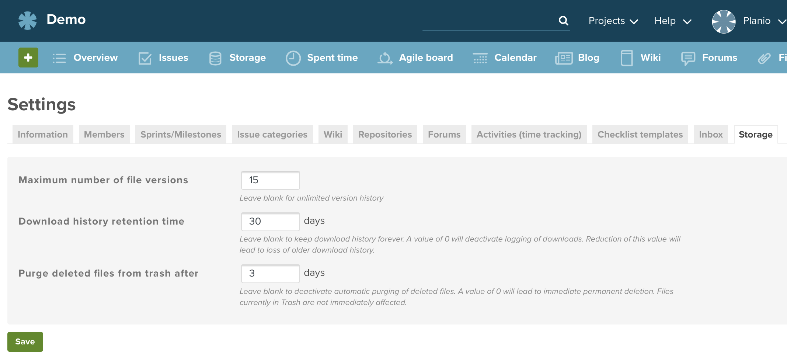787x361 pixels.
Task: Click the Purge deleted files from trash label
Action: 108,273
